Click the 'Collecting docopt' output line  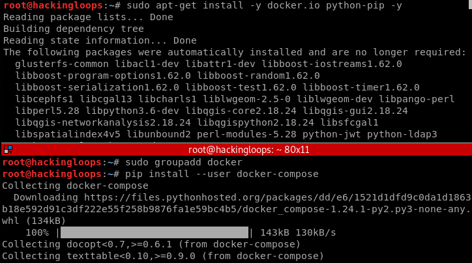coord(151,244)
